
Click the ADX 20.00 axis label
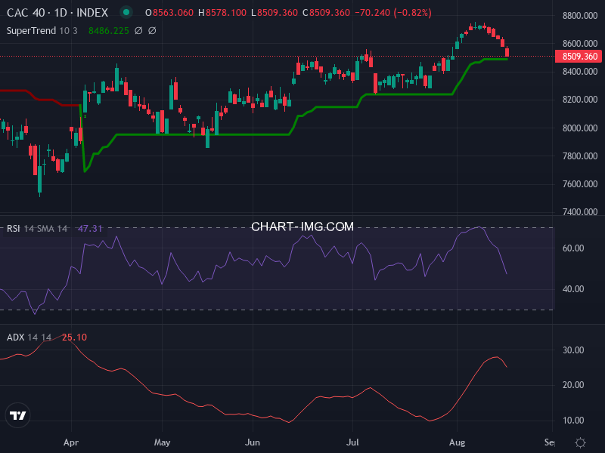(573, 385)
